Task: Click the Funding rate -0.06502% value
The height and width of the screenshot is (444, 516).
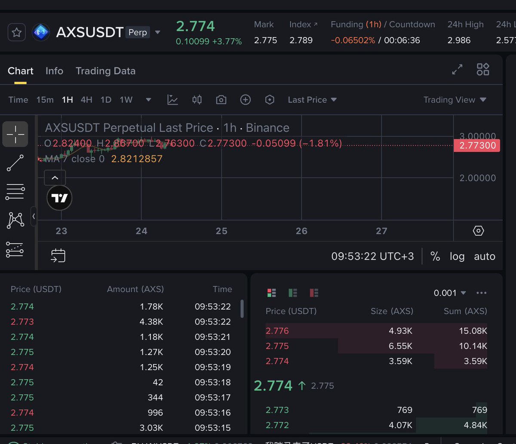Action: pyautogui.click(x=353, y=40)
